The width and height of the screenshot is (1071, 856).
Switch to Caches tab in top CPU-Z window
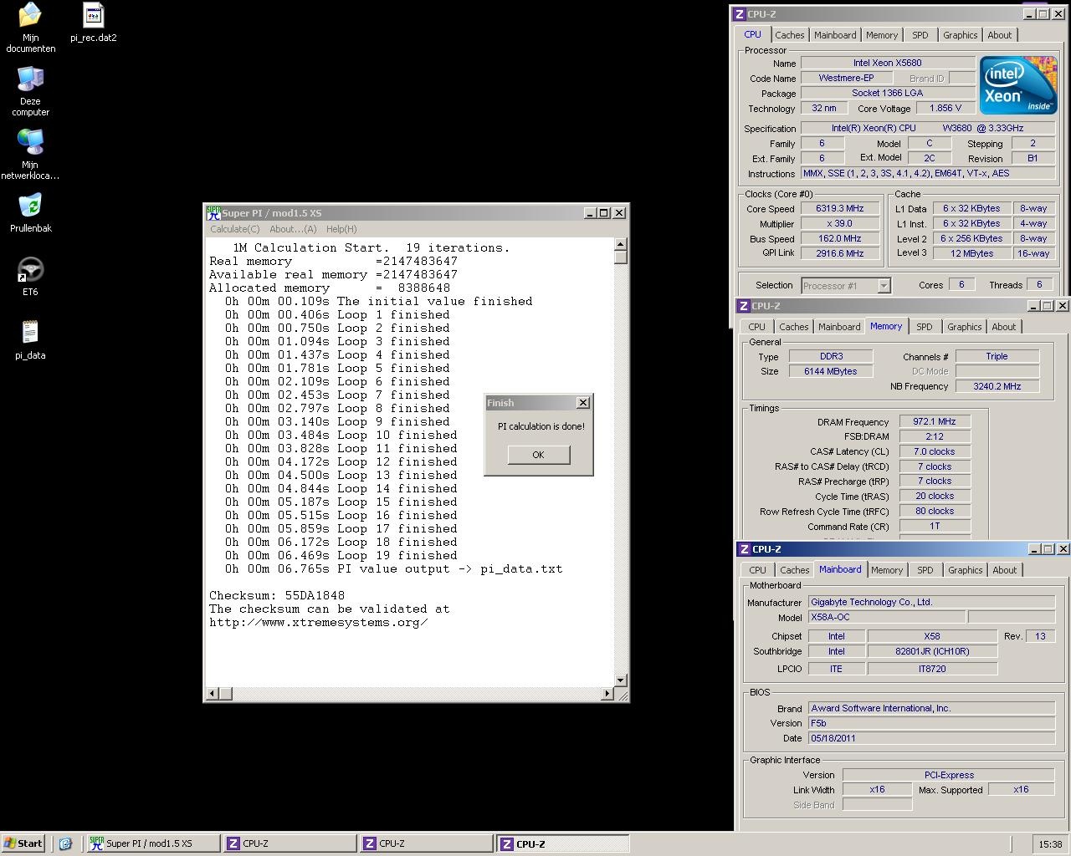[789, 35]
